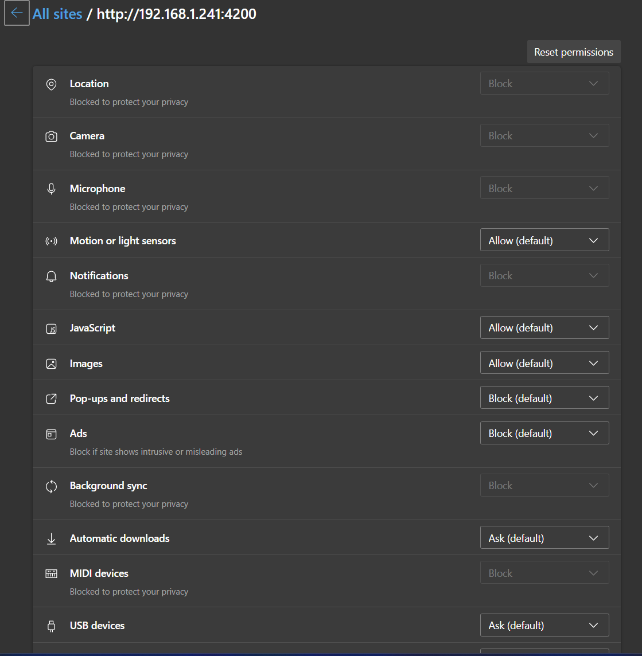The height and width of the screenshot is (656, 642).
Task: Open the JavaScript permission dropdown
Action: coord(544,327)
